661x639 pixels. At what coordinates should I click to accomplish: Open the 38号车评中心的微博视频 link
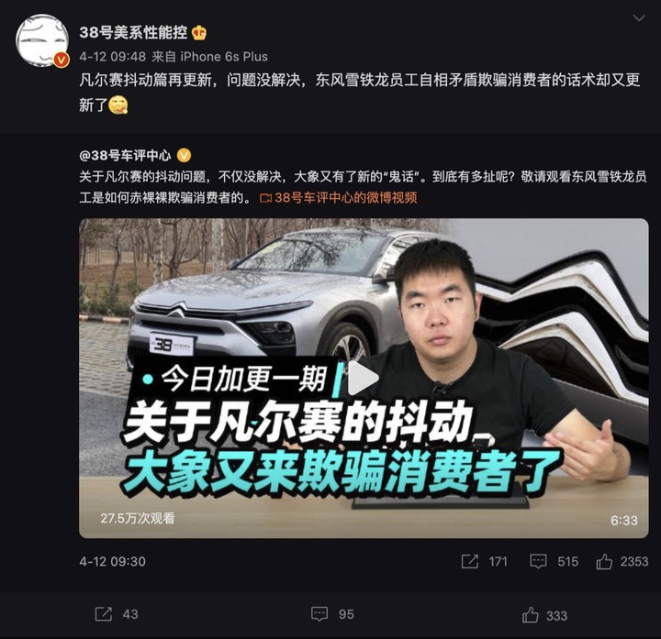[x=339, y=197]
